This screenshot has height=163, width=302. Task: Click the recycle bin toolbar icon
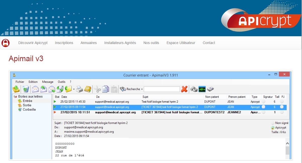click(x=26, y=89)
